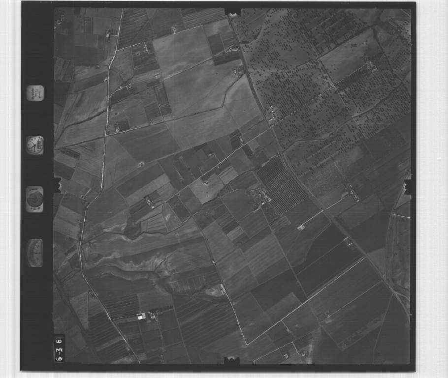This screenshot has width=448, height=378.
Task: Click the black film border on the left
Action: (37, 305)
